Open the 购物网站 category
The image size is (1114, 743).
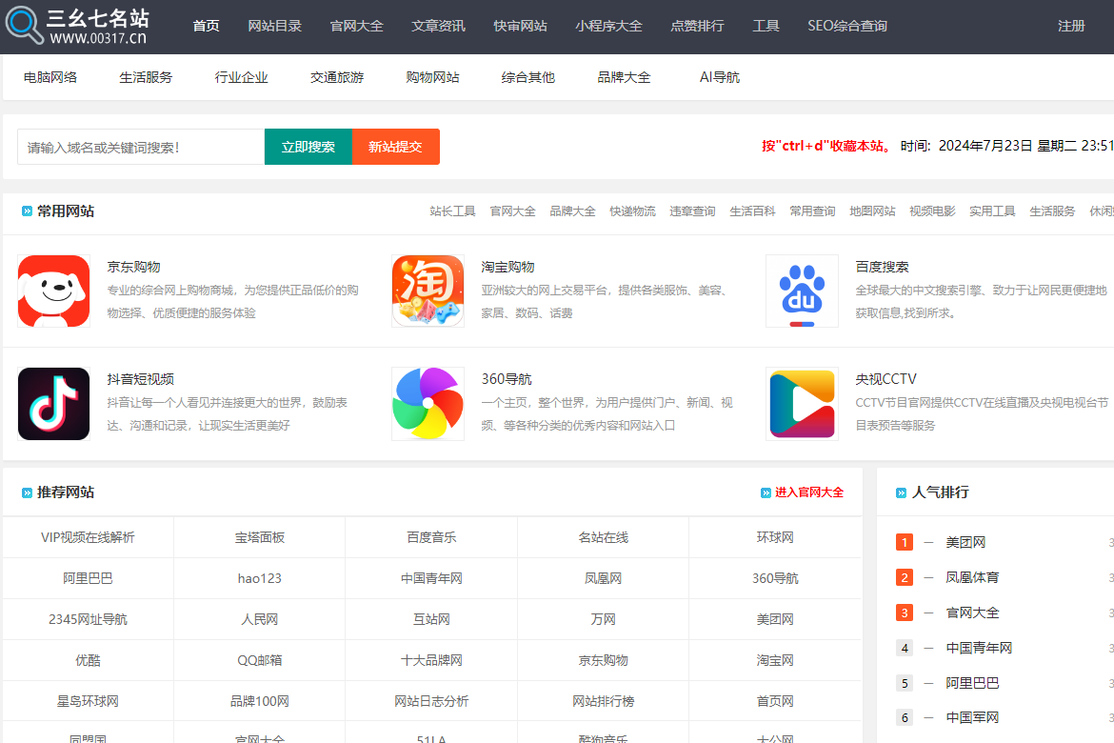coord(432,77)
